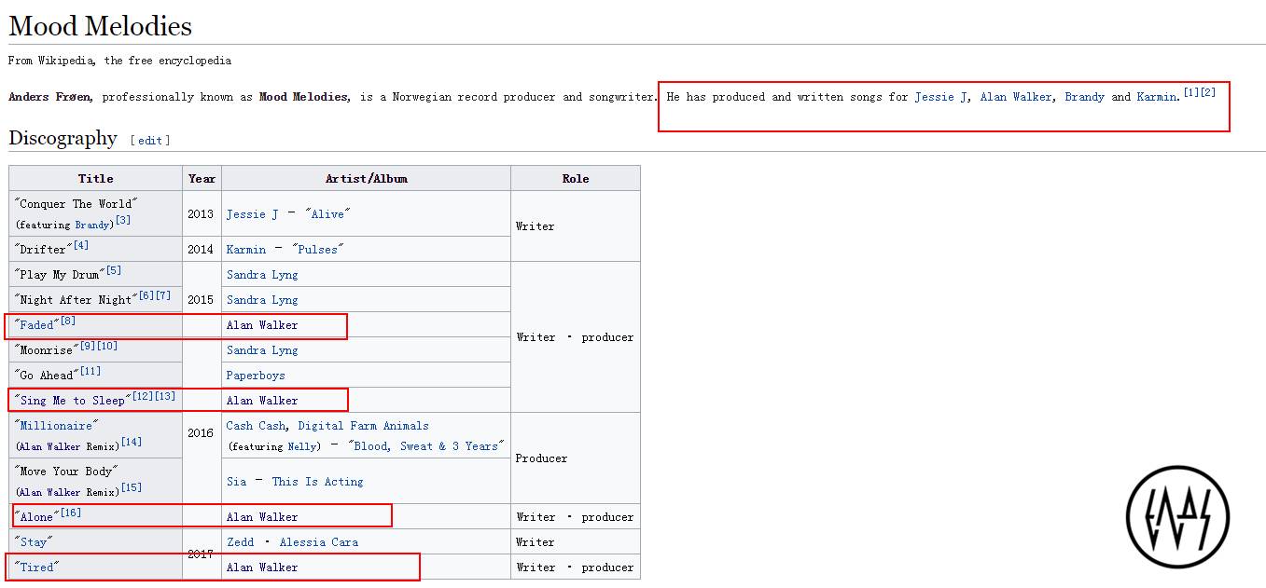Open the "Tired" song link

[x=37, y=567]
